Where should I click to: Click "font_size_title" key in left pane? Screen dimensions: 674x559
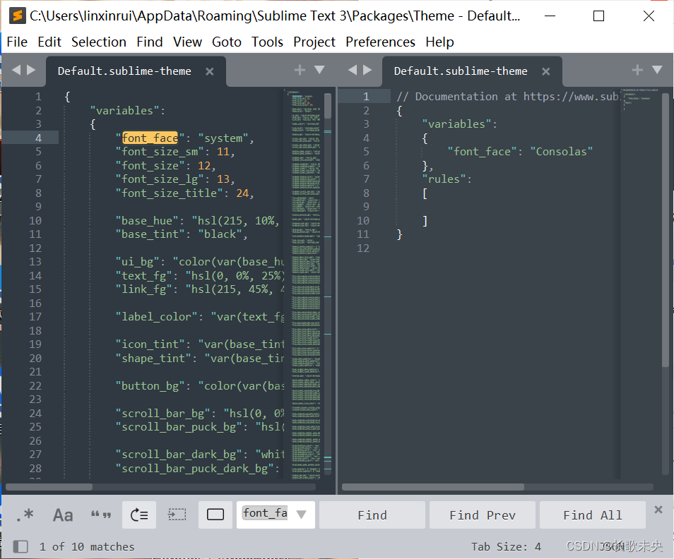(169, 193)
